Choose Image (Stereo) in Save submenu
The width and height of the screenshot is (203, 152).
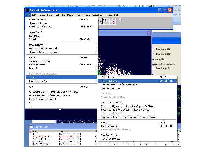tap(137, 126)
